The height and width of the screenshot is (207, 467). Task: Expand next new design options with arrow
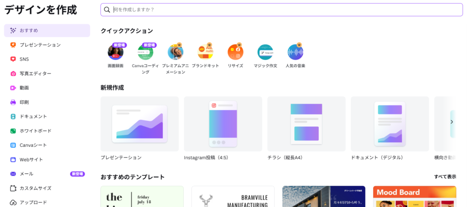(x=452, y=122)
